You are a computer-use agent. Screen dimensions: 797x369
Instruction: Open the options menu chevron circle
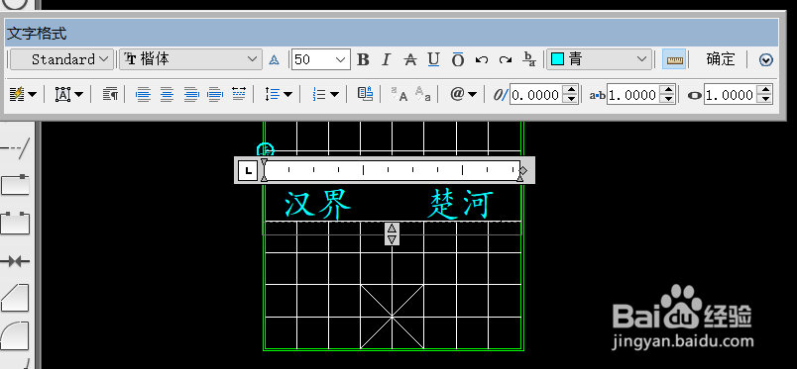point(766,60)
